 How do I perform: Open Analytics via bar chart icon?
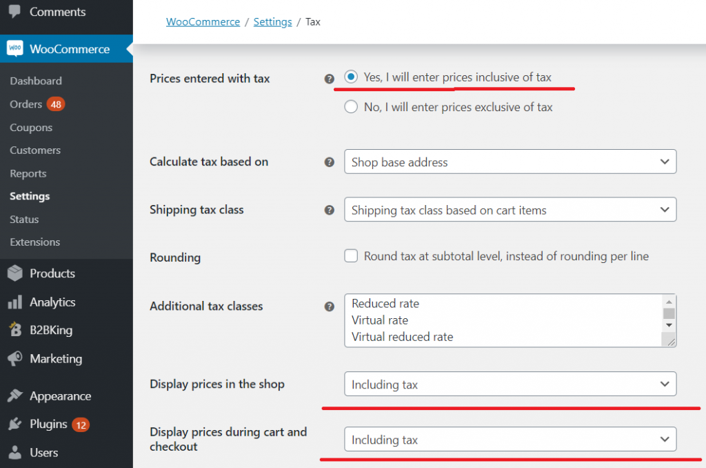click(15, 302)
